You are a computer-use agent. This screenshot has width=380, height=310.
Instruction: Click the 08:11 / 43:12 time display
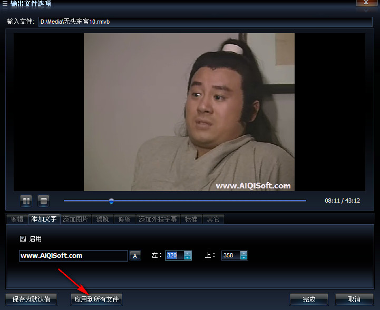pos(343,201)
